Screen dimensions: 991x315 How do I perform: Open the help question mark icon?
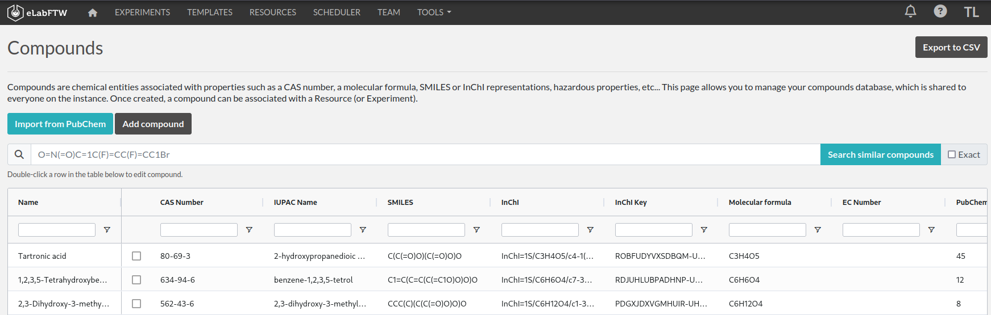pos(940,11)
